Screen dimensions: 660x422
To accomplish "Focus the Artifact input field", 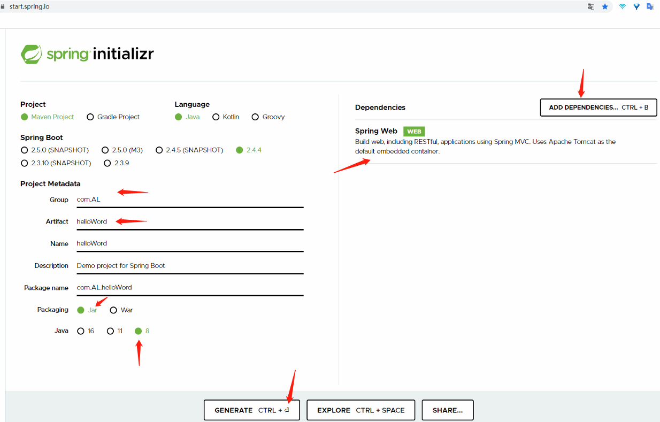I will tap(190, 221).
